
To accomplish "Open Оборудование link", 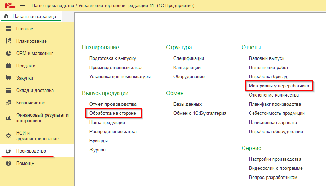I will click(x=189, y=77).
